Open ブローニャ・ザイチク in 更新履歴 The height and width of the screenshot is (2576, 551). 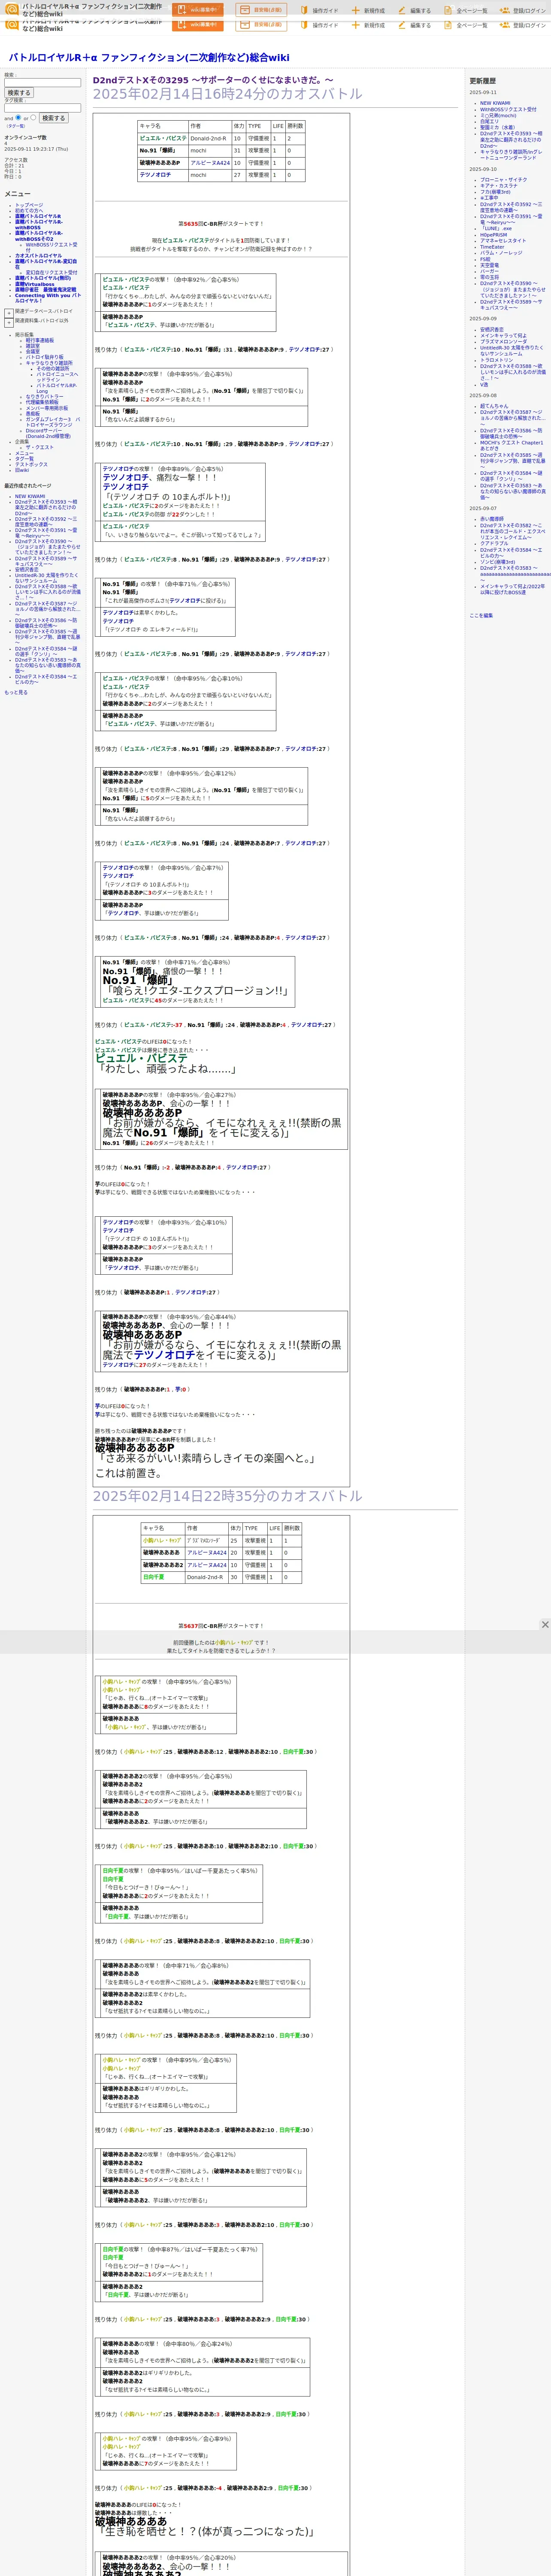coord(503,180)
